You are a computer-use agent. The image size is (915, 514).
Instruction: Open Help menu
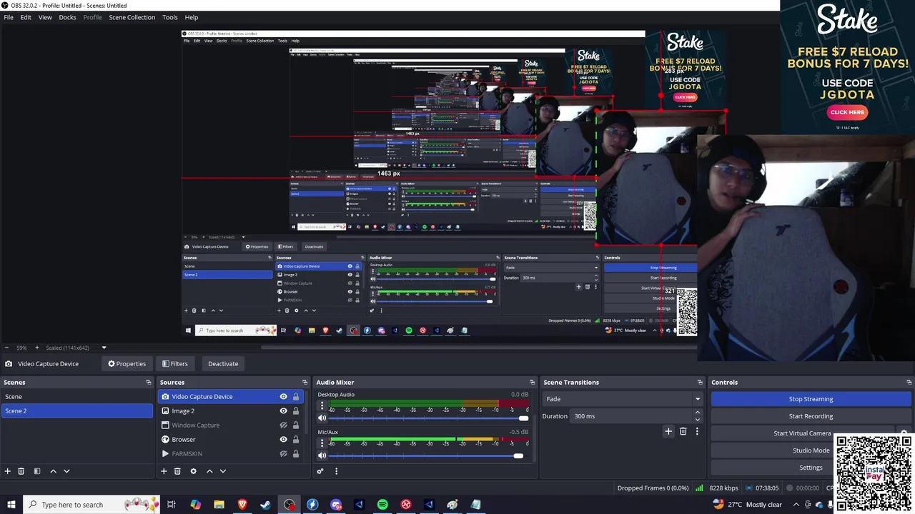(192, 17)
